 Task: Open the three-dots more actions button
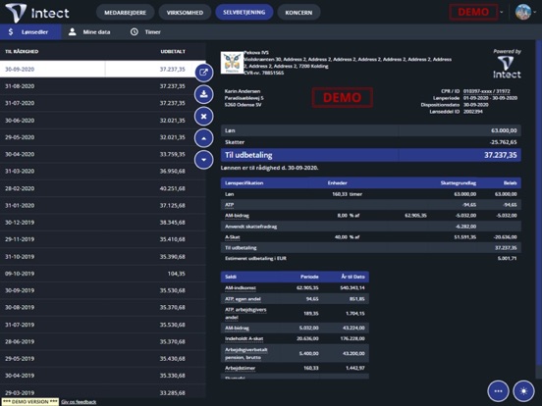click(x=498, y=391)
